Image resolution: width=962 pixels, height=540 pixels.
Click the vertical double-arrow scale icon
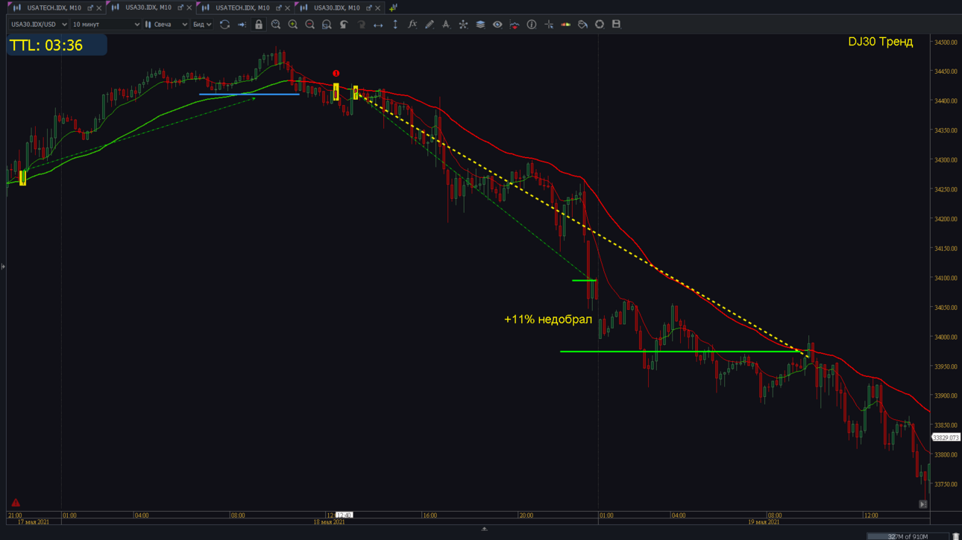[x=395, y=25]
